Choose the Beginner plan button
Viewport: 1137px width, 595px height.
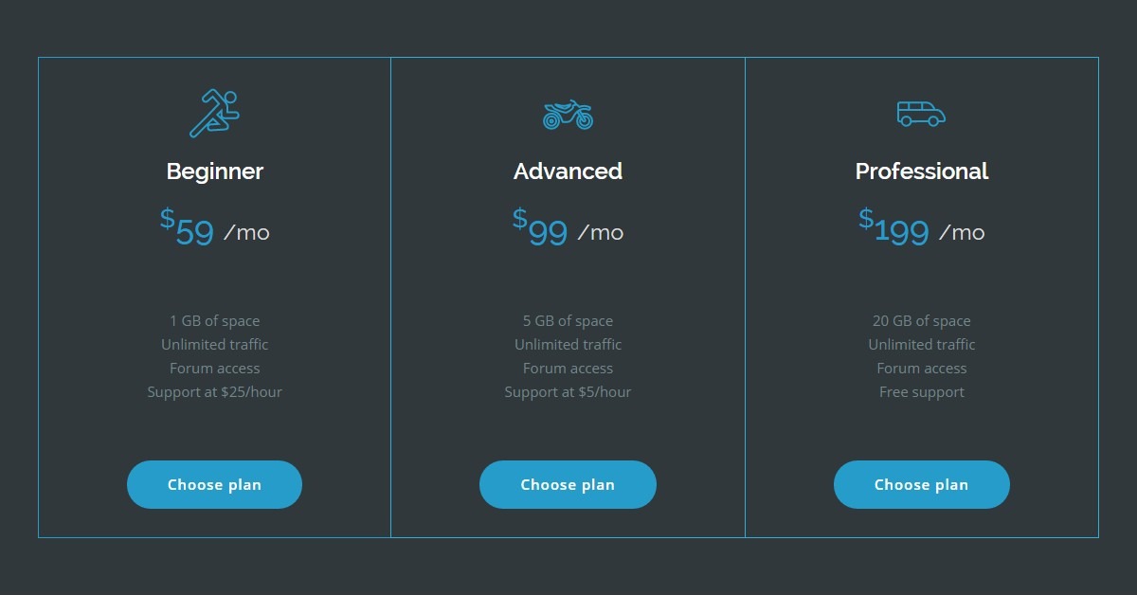pyautogui.click(x=214, y=484)
